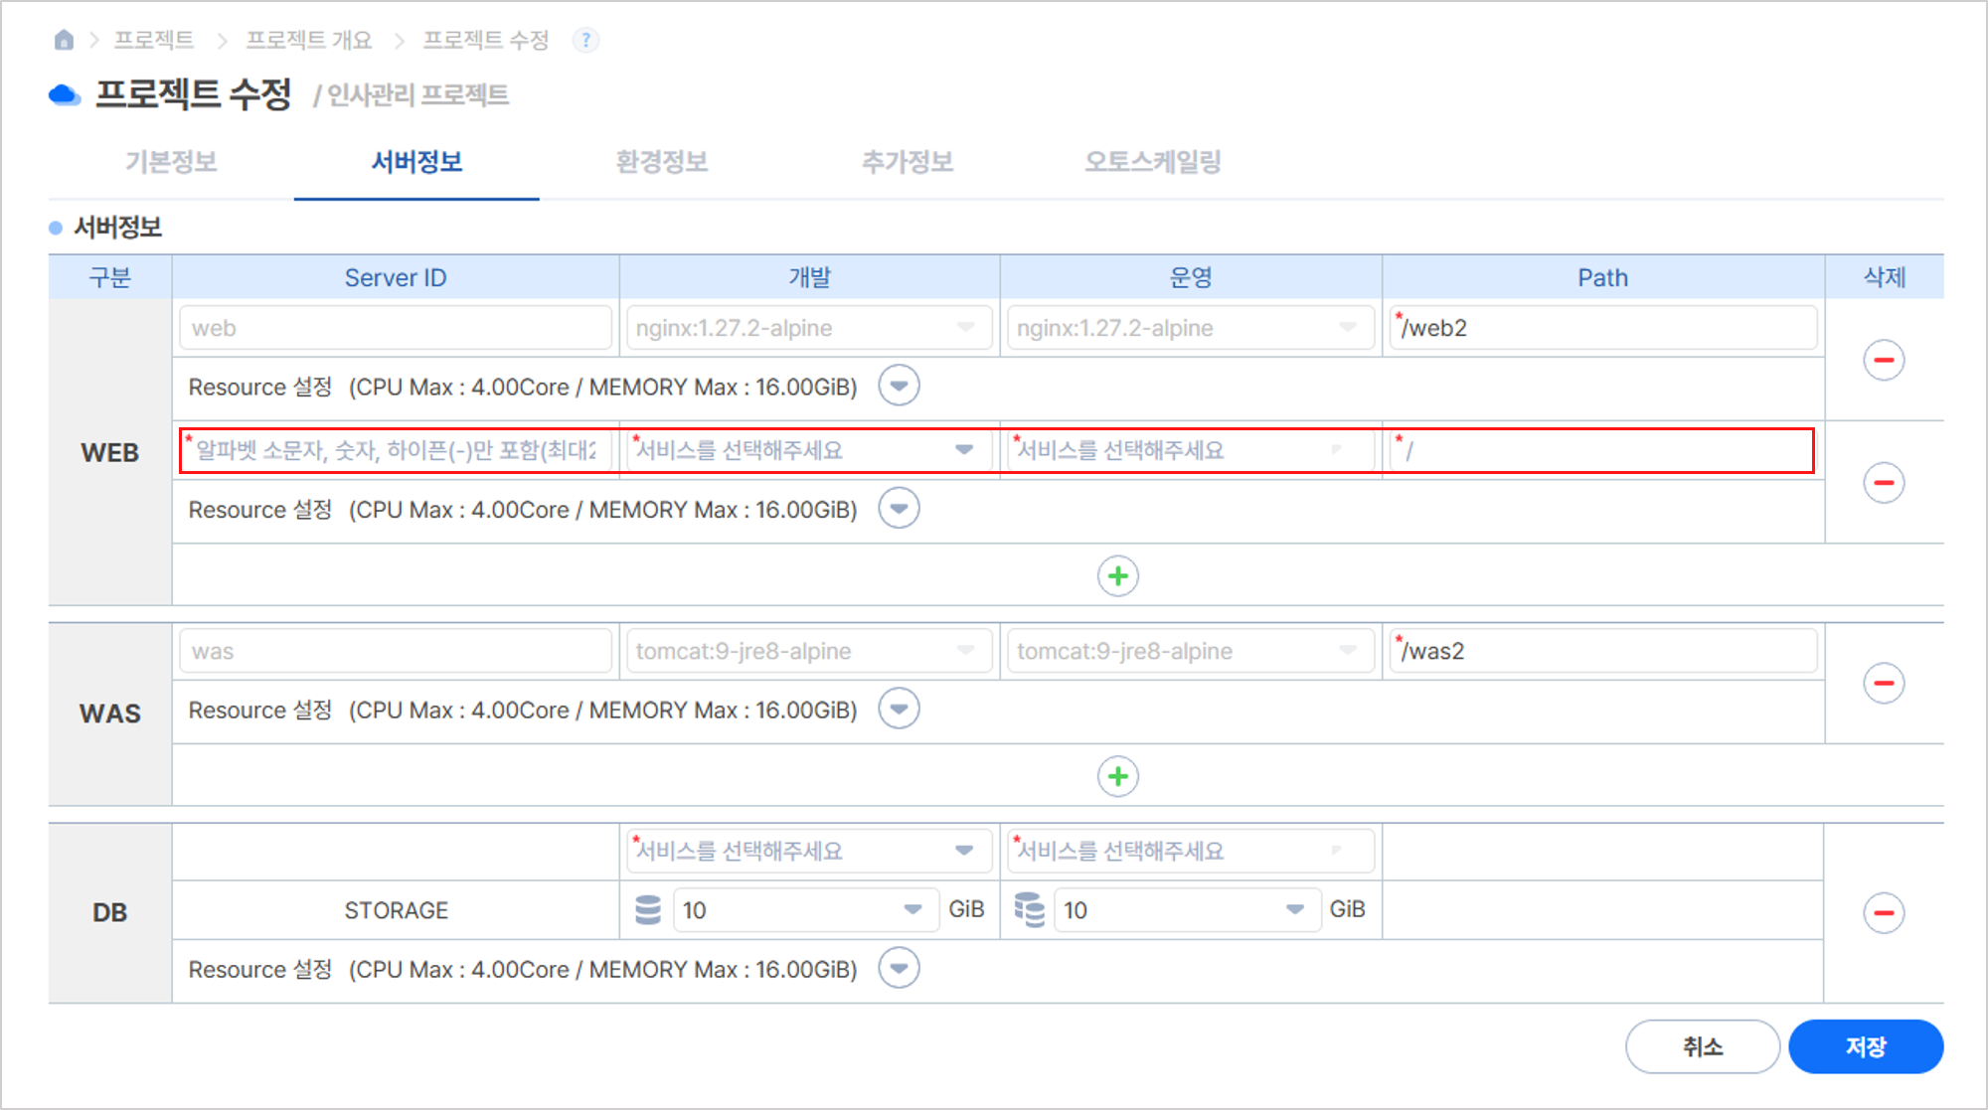1988x1110 pixels.
Task: Expand Resource settings for new WEB row
Action: coord(899,509)
